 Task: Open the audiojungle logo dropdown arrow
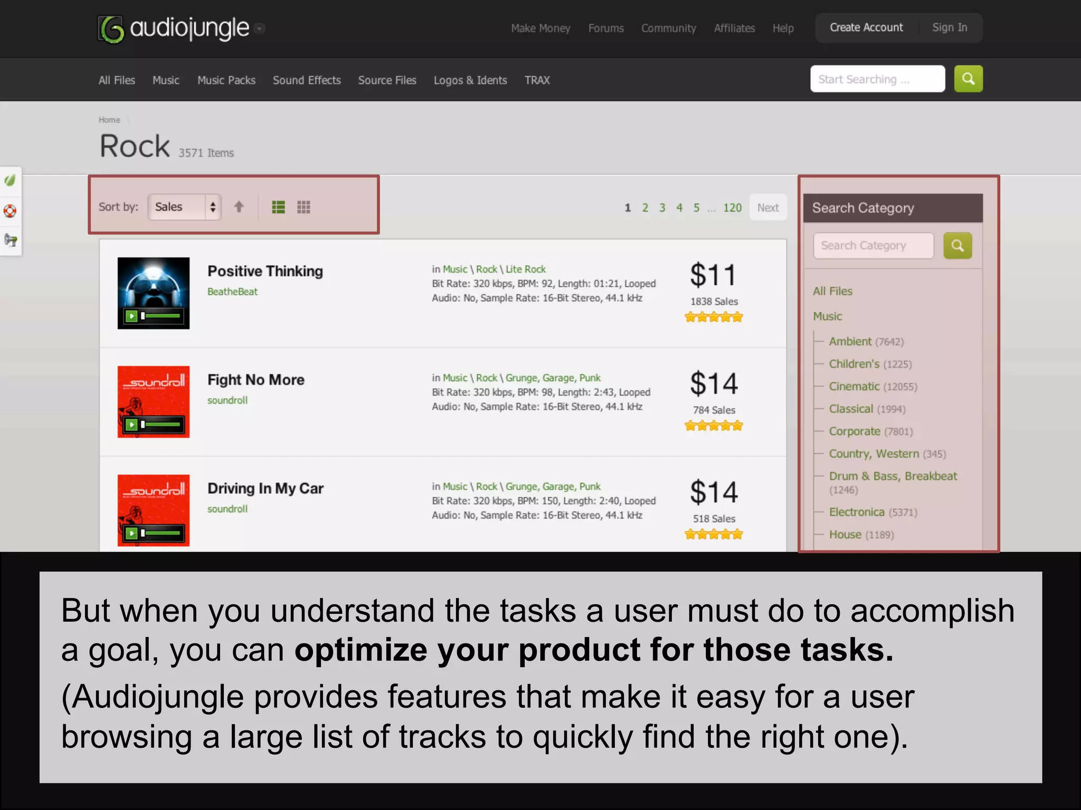[x=259, y=28]
